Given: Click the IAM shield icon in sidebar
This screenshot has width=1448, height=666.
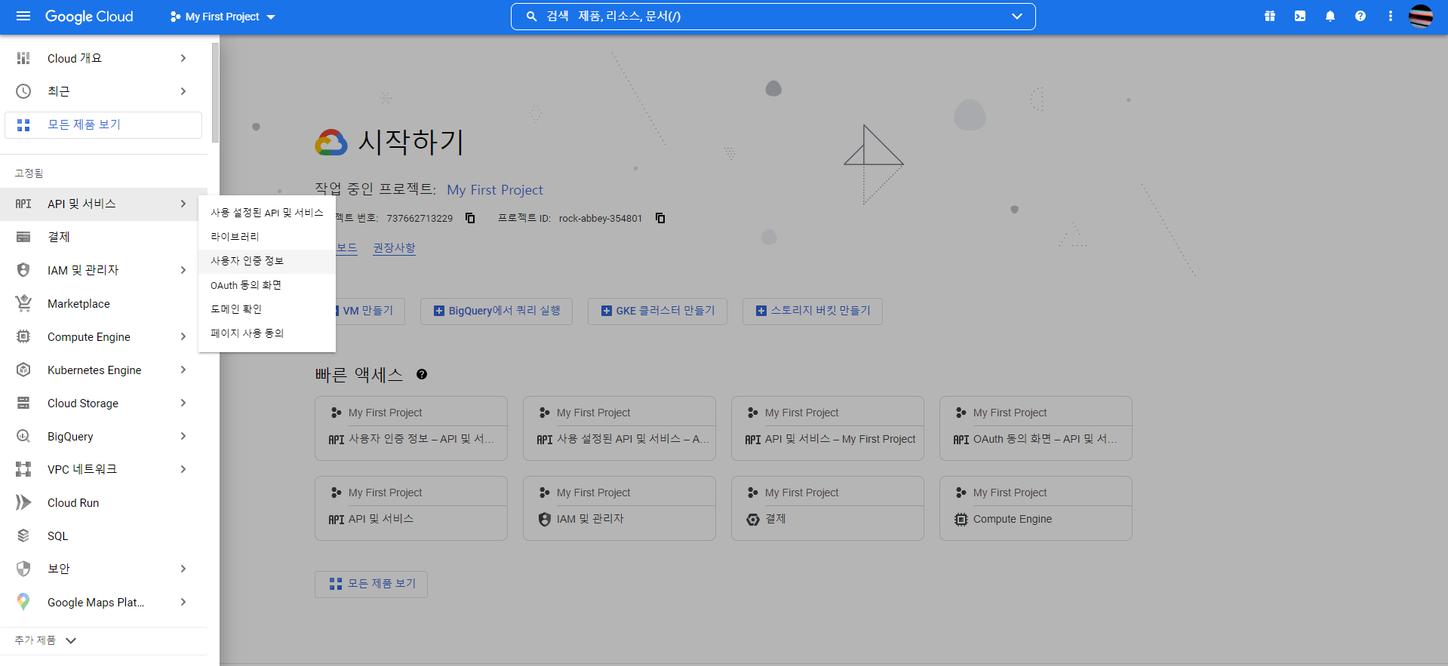Looking at the screenshot, I should coord(23,270).
